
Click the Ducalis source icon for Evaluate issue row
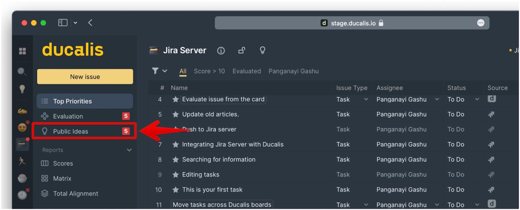(492, 99)
